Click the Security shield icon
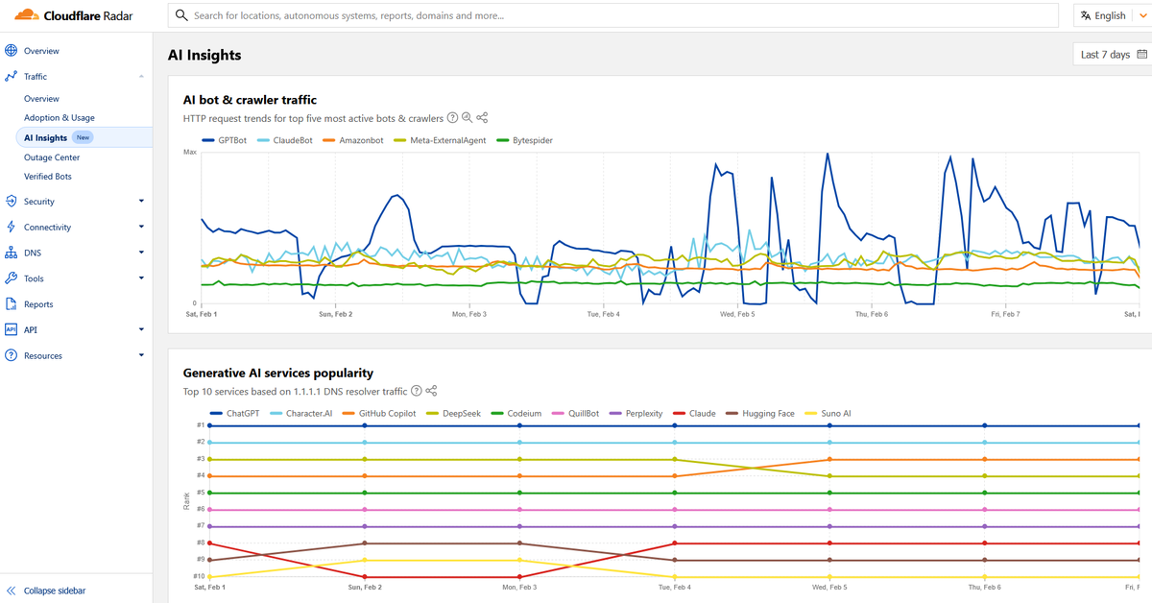The height and width of the screenshot is (603, 1152). pos(12,202)
